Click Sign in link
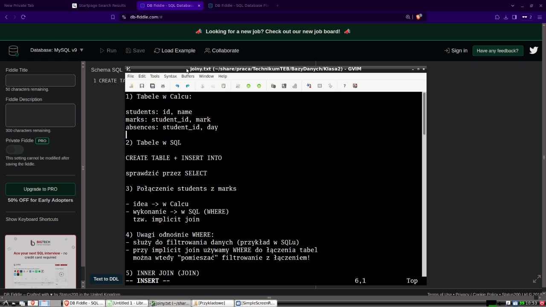Image resolution: width=546 pixels, height=307 pixels. [456, 50]
